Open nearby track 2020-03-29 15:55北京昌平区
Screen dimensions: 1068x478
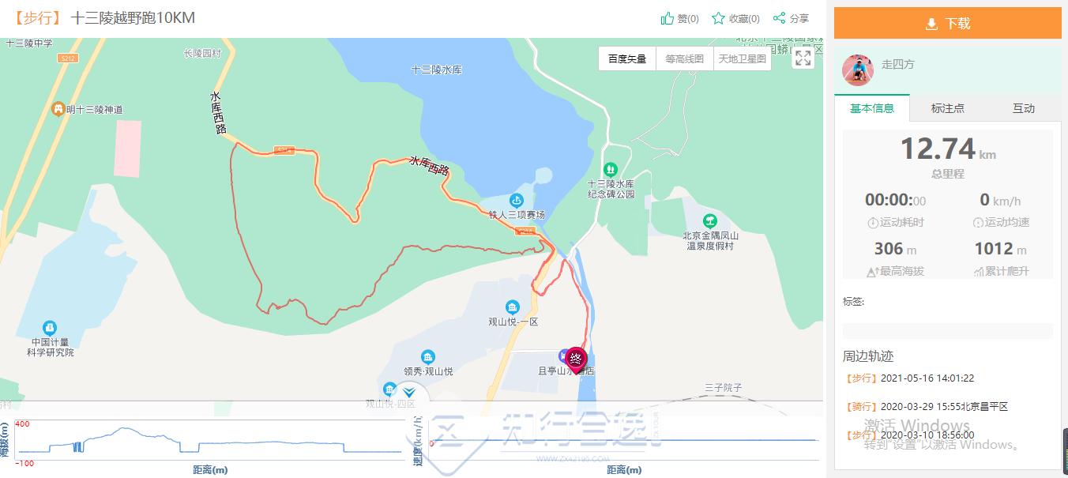pos(925,407)
